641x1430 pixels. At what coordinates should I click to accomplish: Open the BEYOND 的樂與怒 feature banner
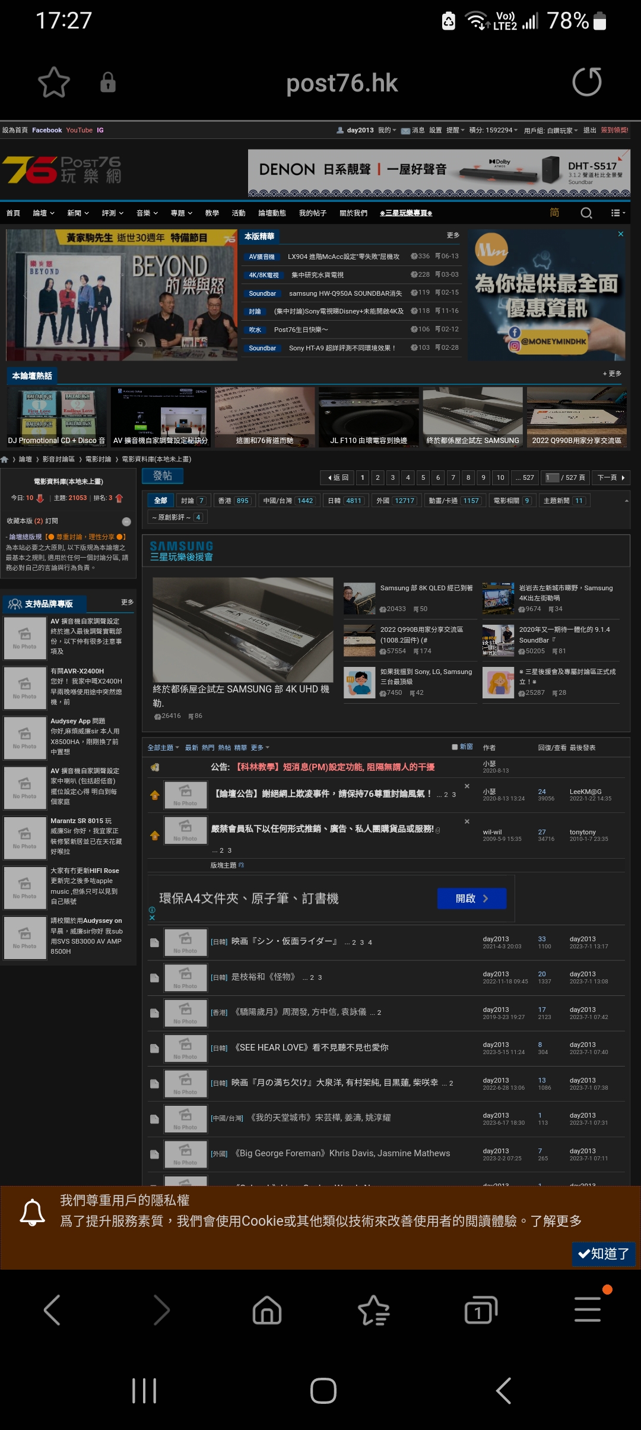tap(122, 296)
